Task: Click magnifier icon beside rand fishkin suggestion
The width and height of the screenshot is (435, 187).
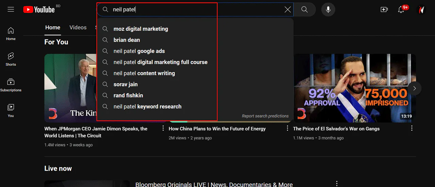Action: (x=105, y=95)
